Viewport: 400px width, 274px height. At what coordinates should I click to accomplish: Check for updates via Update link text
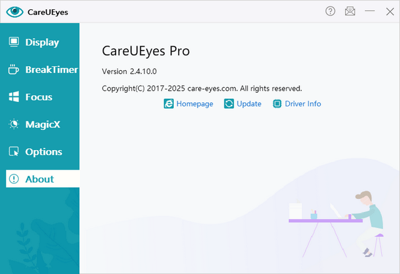(x=249, y=104)
